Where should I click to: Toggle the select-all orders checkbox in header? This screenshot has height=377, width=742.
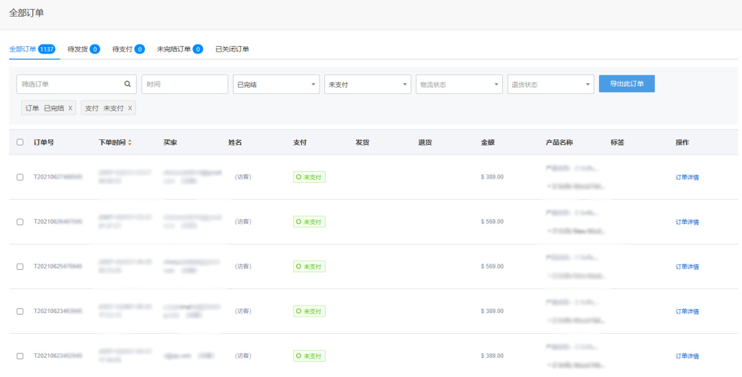tap(20, 142)
